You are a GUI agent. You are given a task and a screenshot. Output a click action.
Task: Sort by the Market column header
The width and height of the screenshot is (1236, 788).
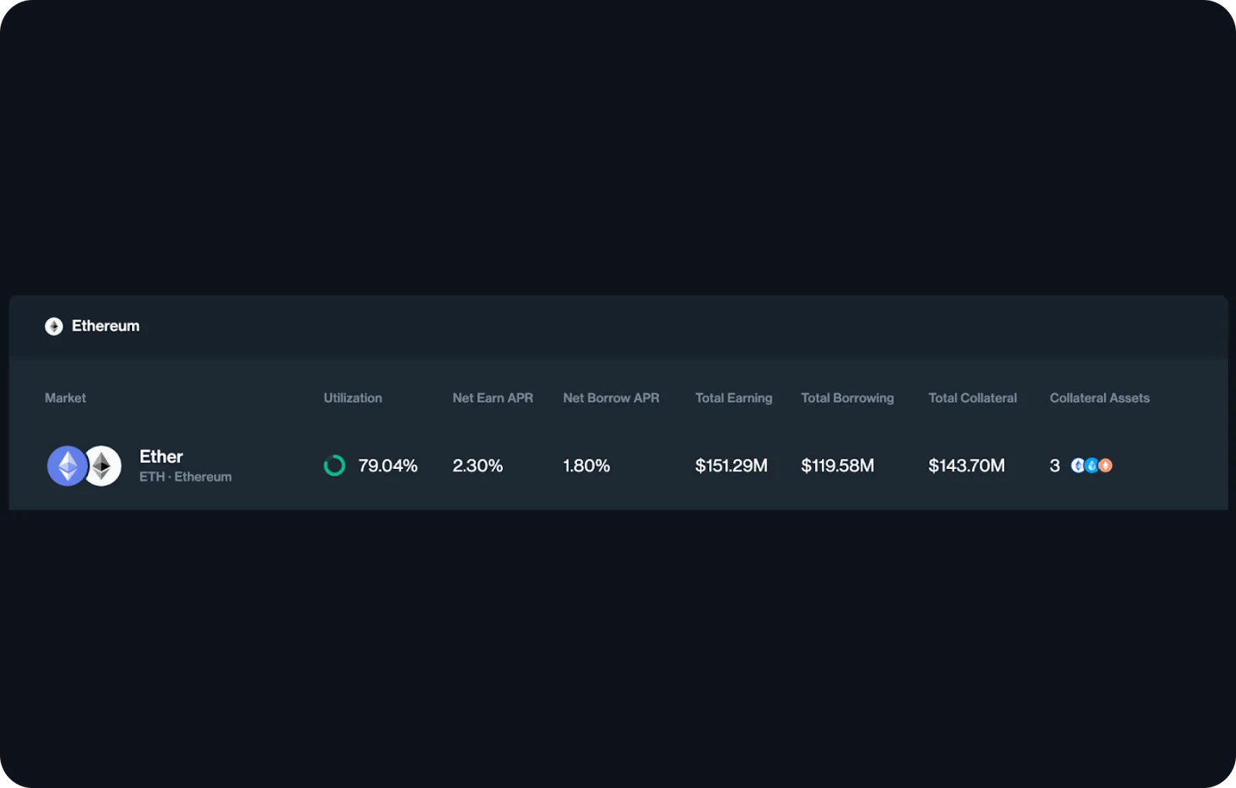pyautogui.click(x=66, y=398)
